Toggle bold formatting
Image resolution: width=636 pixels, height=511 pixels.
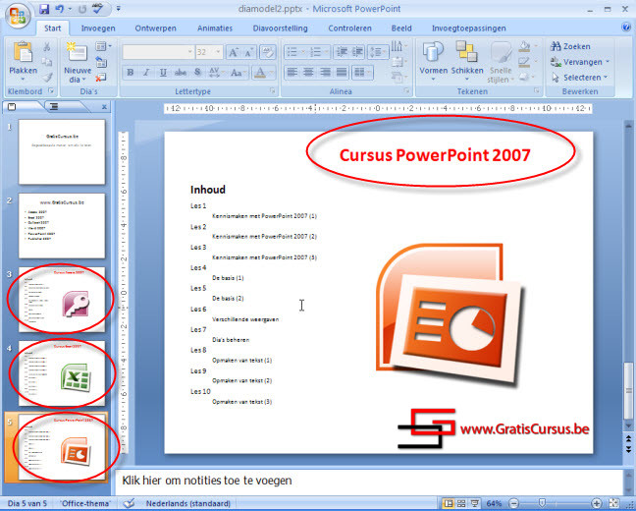(131, 73)
